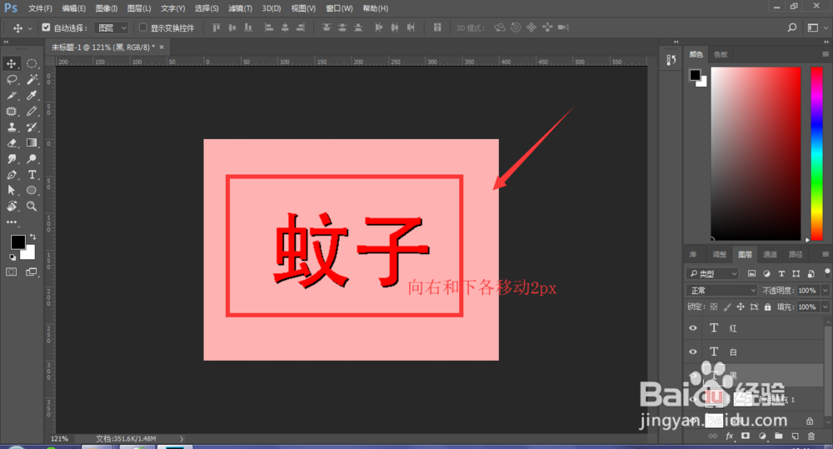The image size is (833, 449).
Task: Select the Move tool in the toolbox
Action: click(11, 64)
